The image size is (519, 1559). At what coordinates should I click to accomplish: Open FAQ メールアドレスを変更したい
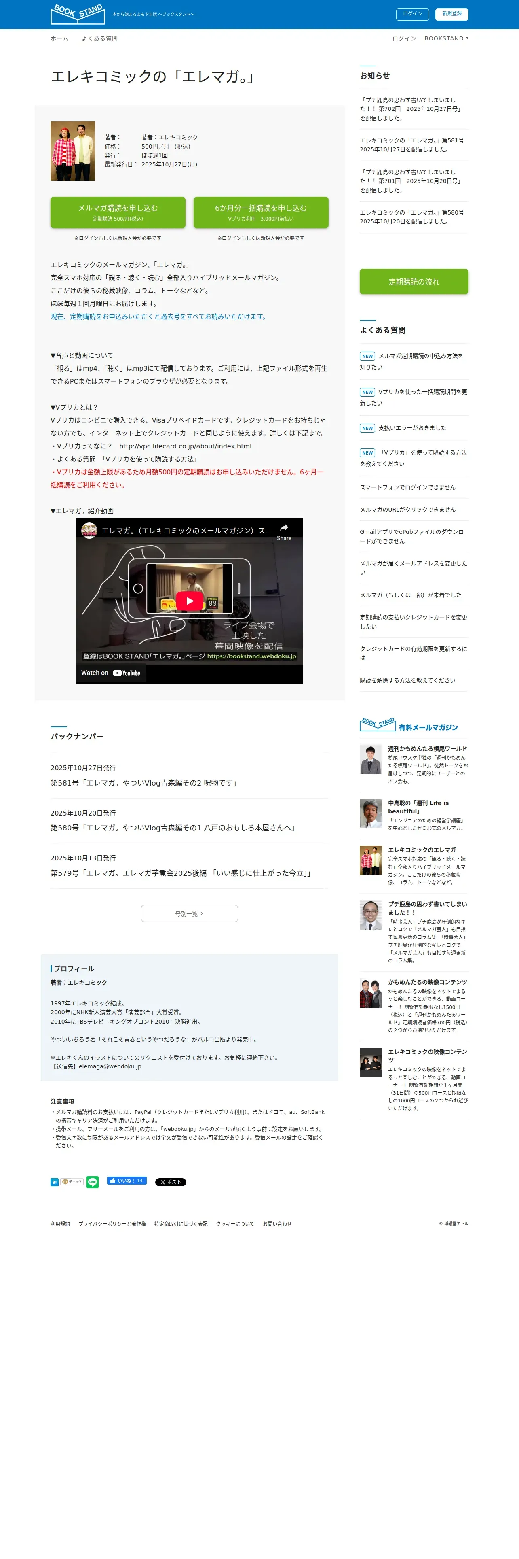[414, 568]
